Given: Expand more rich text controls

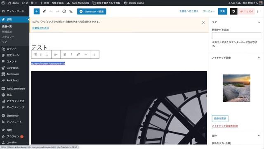Looking at the screenshot, I should (86, 54).
